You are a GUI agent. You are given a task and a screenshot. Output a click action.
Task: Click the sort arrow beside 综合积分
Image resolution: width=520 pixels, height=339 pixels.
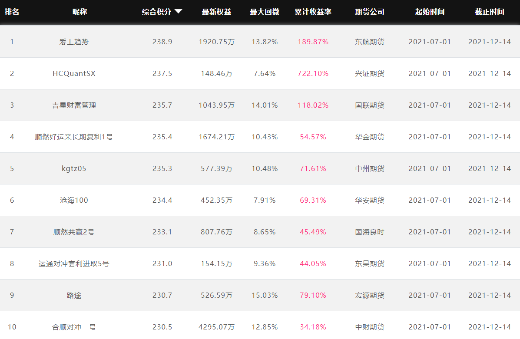point(179,12)
